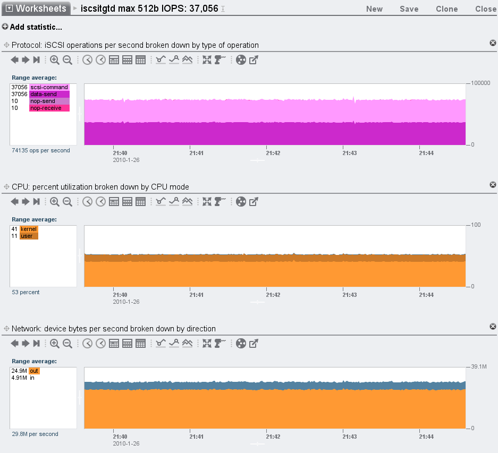Viewport: 498px width, 453px height.
Task: Click the Save worksheet button
Action: click(409, 9)
